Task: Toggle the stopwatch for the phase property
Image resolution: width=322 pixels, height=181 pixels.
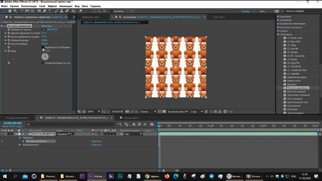Action: pos(9,51)
